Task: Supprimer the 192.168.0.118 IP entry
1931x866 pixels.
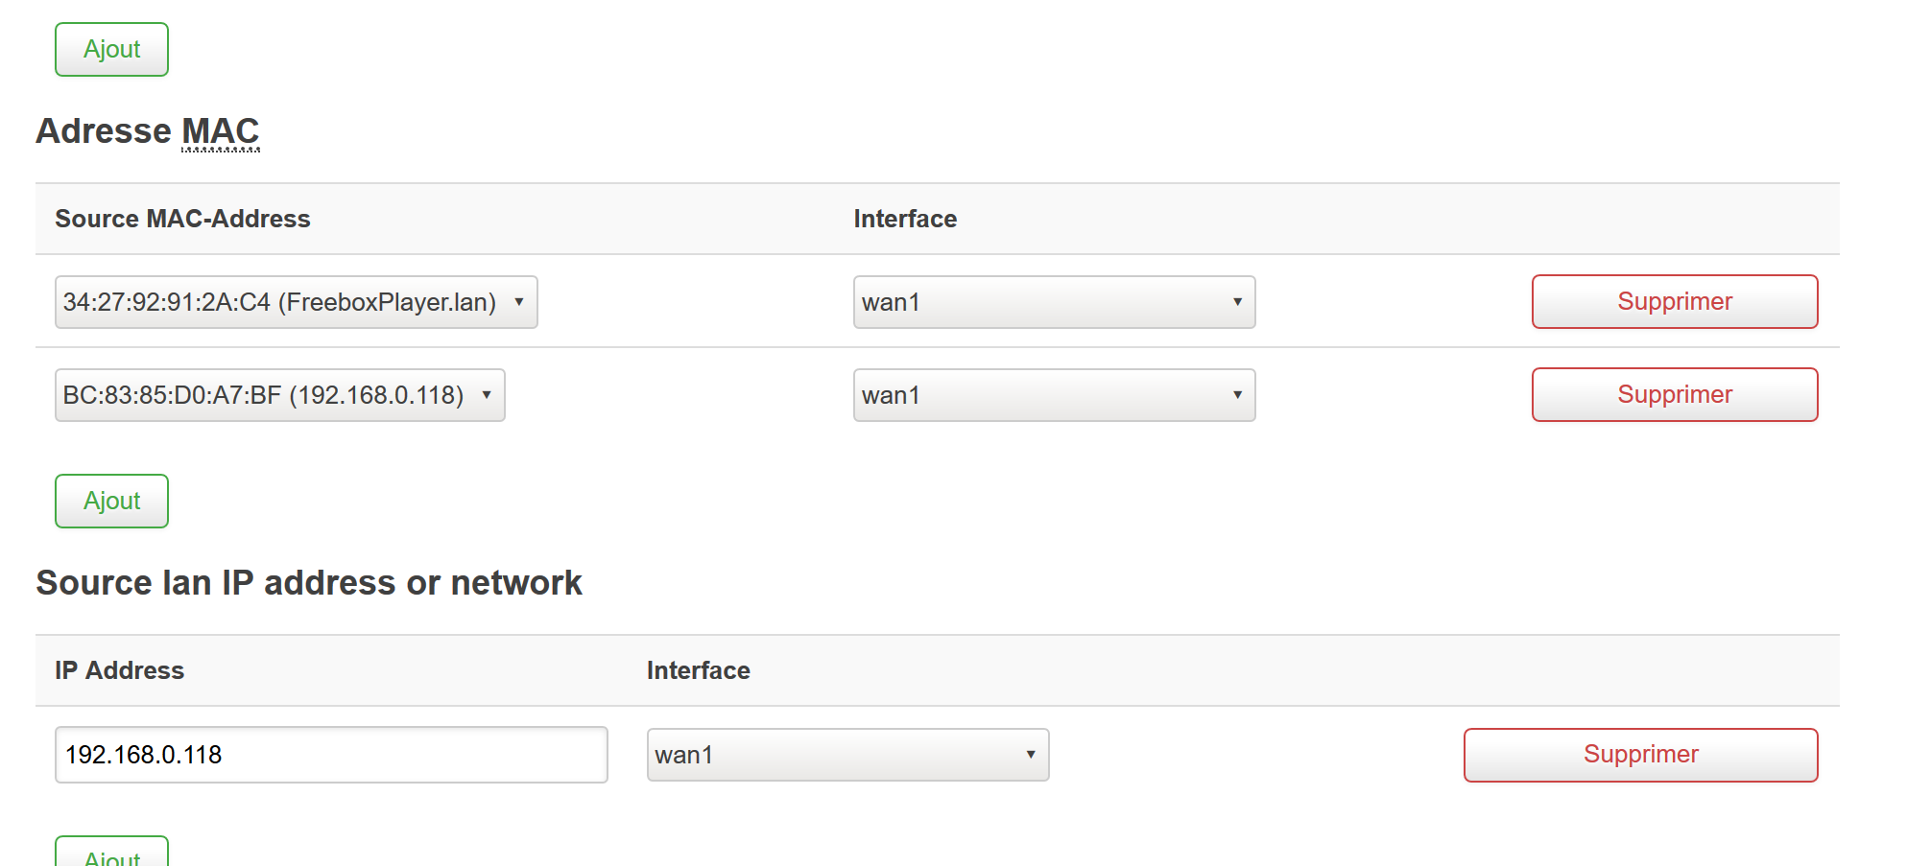Action: coord(1640,755)
